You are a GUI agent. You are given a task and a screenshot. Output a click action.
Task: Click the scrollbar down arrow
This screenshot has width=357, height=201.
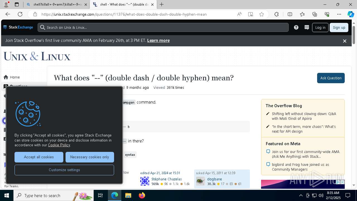click(354, 185)
